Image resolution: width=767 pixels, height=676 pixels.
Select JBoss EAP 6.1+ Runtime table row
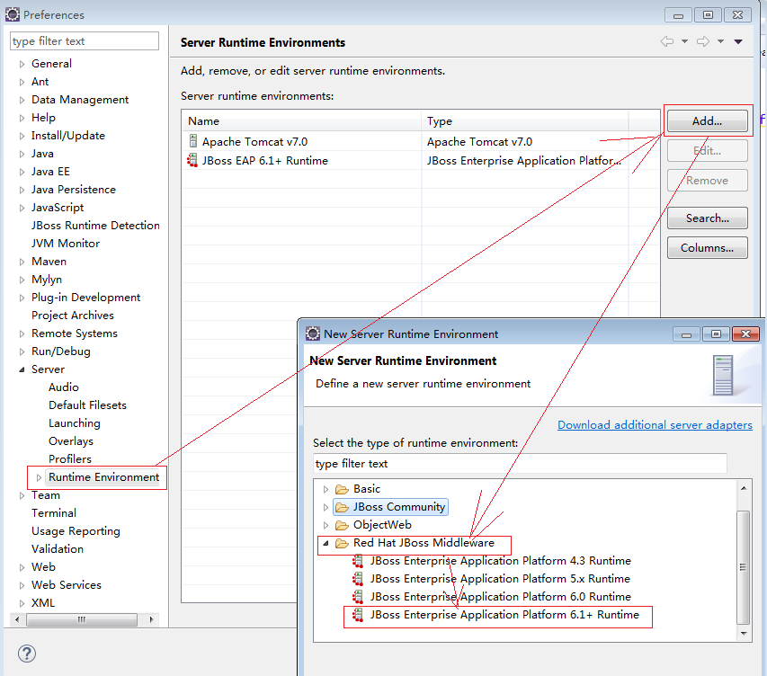pyautogui.click(x=421, y=161)
